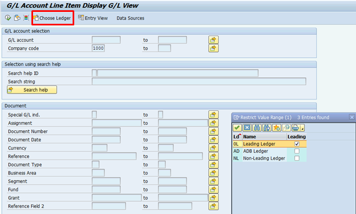
Task: Click the Execute clock icon in toolbar
Action: 8,18
